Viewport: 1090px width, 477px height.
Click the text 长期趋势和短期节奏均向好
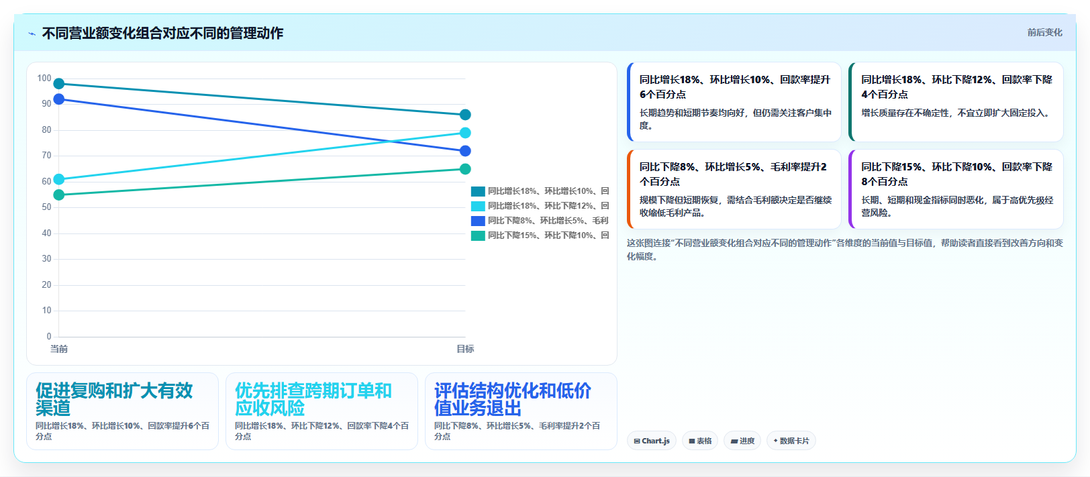[x=692, y=113]
